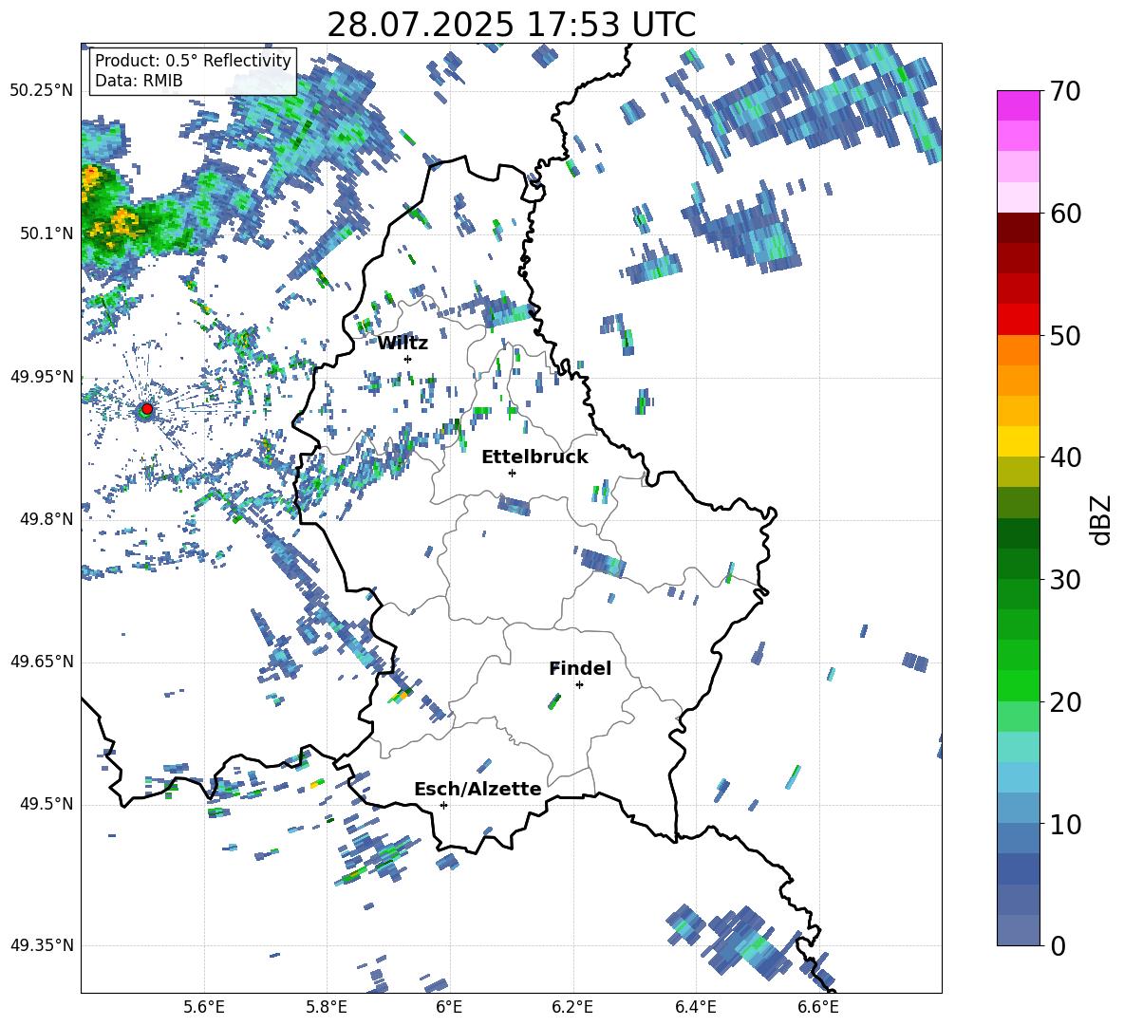This screenshot has width=1124, height=1026.
Task: Click the magenta top band of the colorbar
Action: coord(1019,106)
